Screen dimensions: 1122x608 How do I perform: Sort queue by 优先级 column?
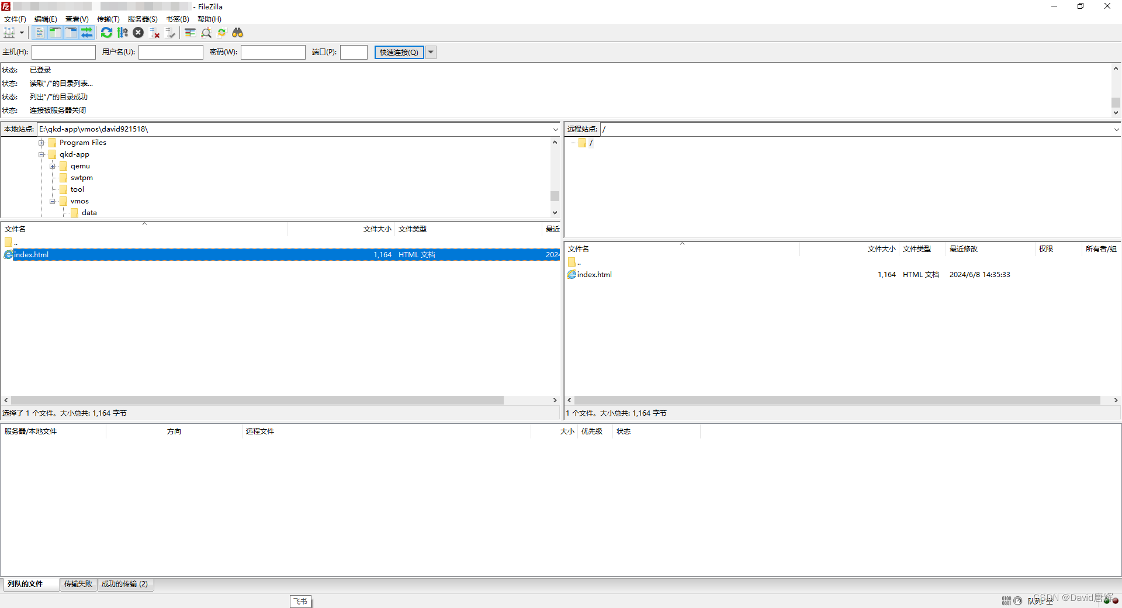(x=591, y=431)
